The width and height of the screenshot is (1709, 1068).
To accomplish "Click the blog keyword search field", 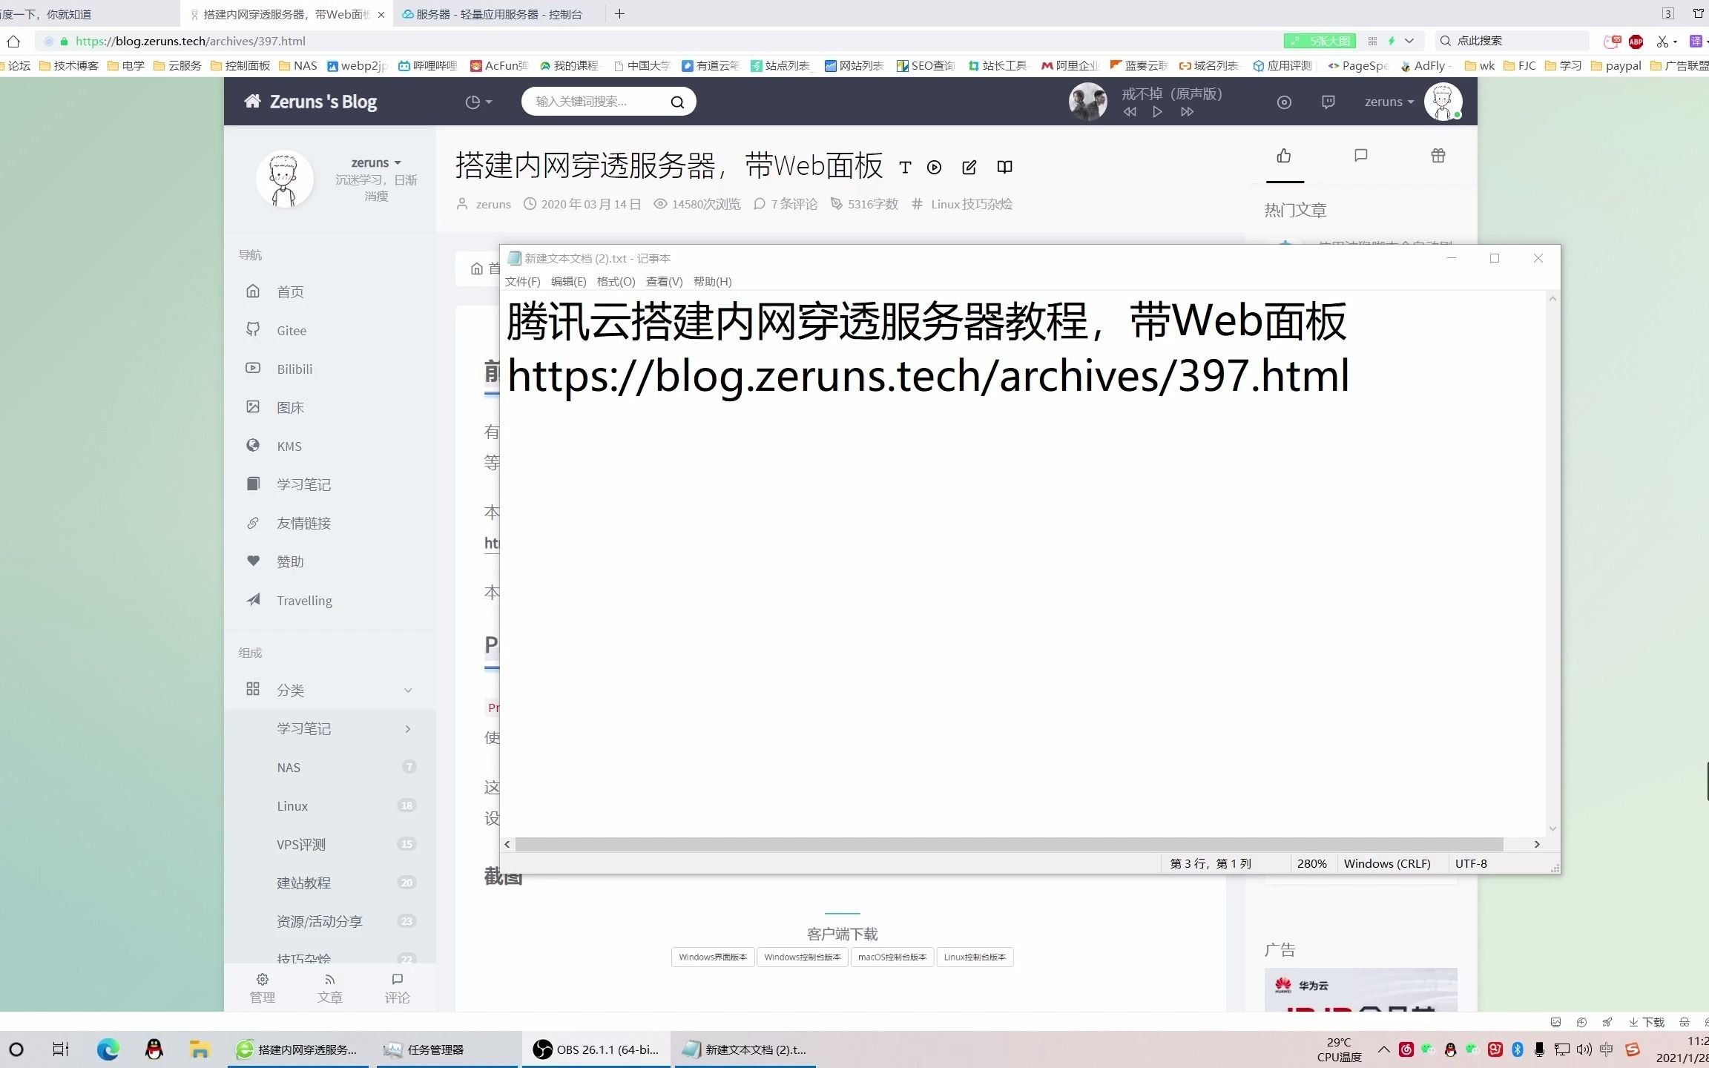I will click(x=597, y=102).
